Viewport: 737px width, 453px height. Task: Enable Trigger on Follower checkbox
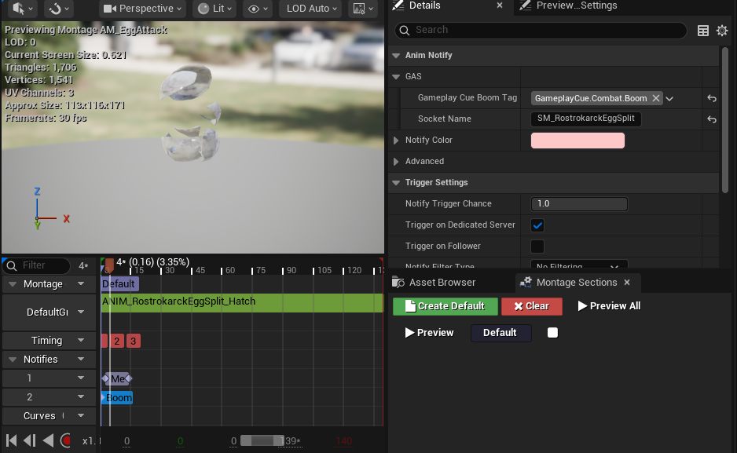point(537,247)
